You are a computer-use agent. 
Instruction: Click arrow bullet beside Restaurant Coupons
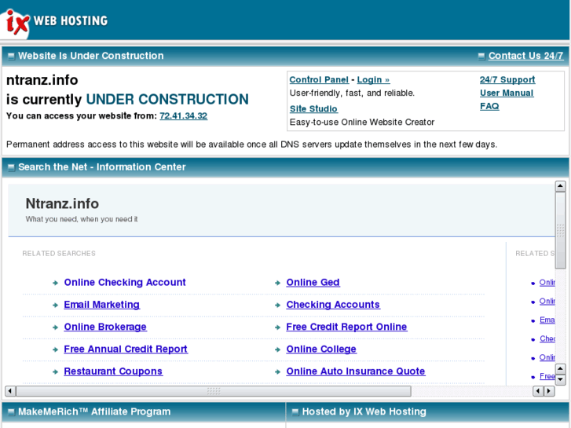click(55, 372)
